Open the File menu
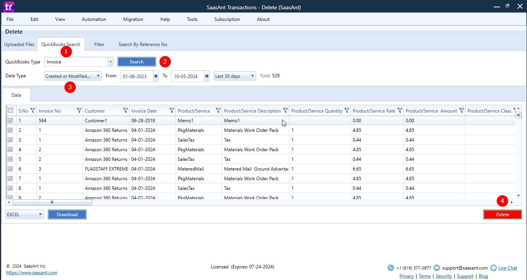Image resolution: width=527 pixels, height=280 pixels. 10,19
